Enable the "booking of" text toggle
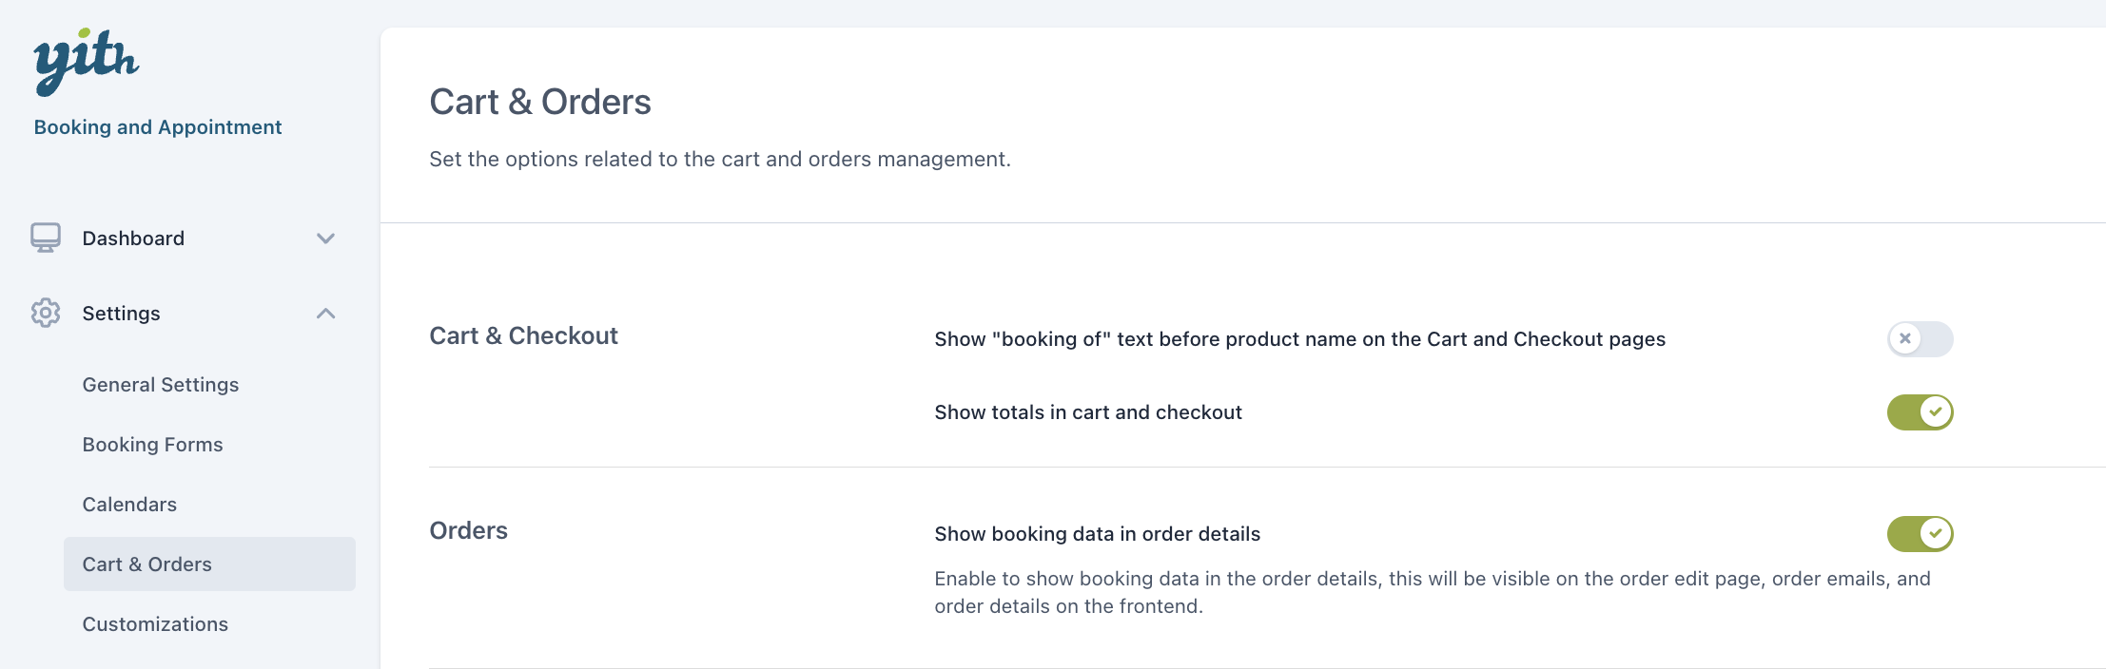Viewport: 2106px width, 669px height. (1920, 339)
